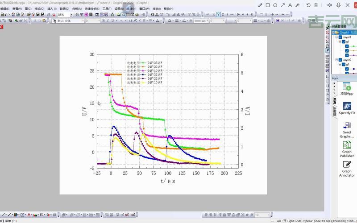Toggle the Layer2 visibility checkbox
This screenshot has width=357, height=223.
point(340,60)
